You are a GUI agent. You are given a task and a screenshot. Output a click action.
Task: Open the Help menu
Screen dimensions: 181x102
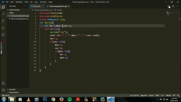[50, 2]
